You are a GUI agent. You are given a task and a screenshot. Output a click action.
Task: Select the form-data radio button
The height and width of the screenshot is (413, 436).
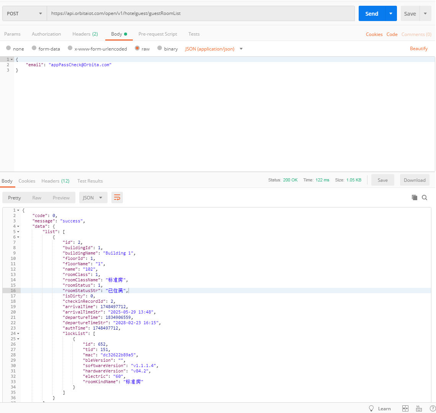[34, 48]
